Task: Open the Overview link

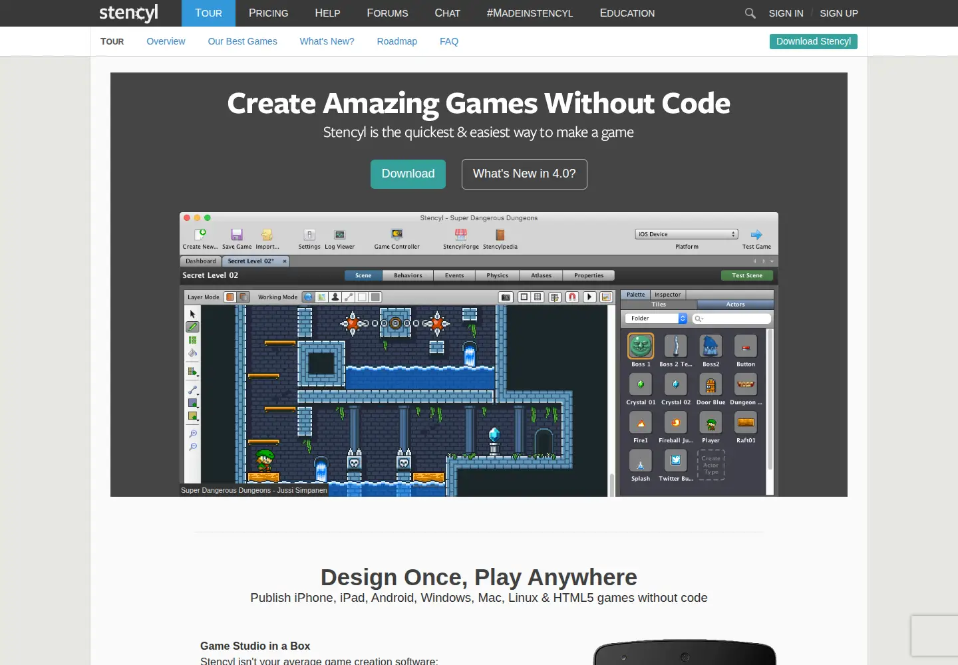Action: (166, 41)
